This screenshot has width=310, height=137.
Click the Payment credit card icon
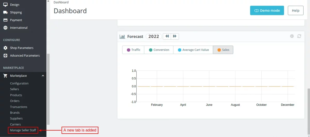pyautogui.click(x=5, y=20)
